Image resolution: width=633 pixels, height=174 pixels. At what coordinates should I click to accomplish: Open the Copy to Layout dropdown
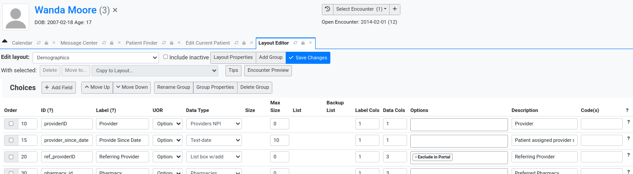pos(154,70)
